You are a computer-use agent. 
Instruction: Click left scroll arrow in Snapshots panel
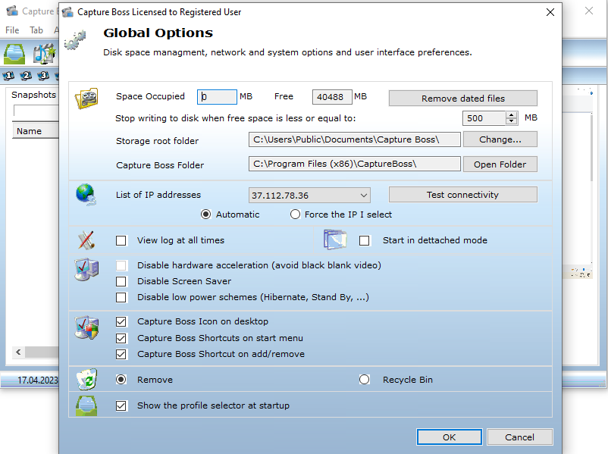click(18, 352)
